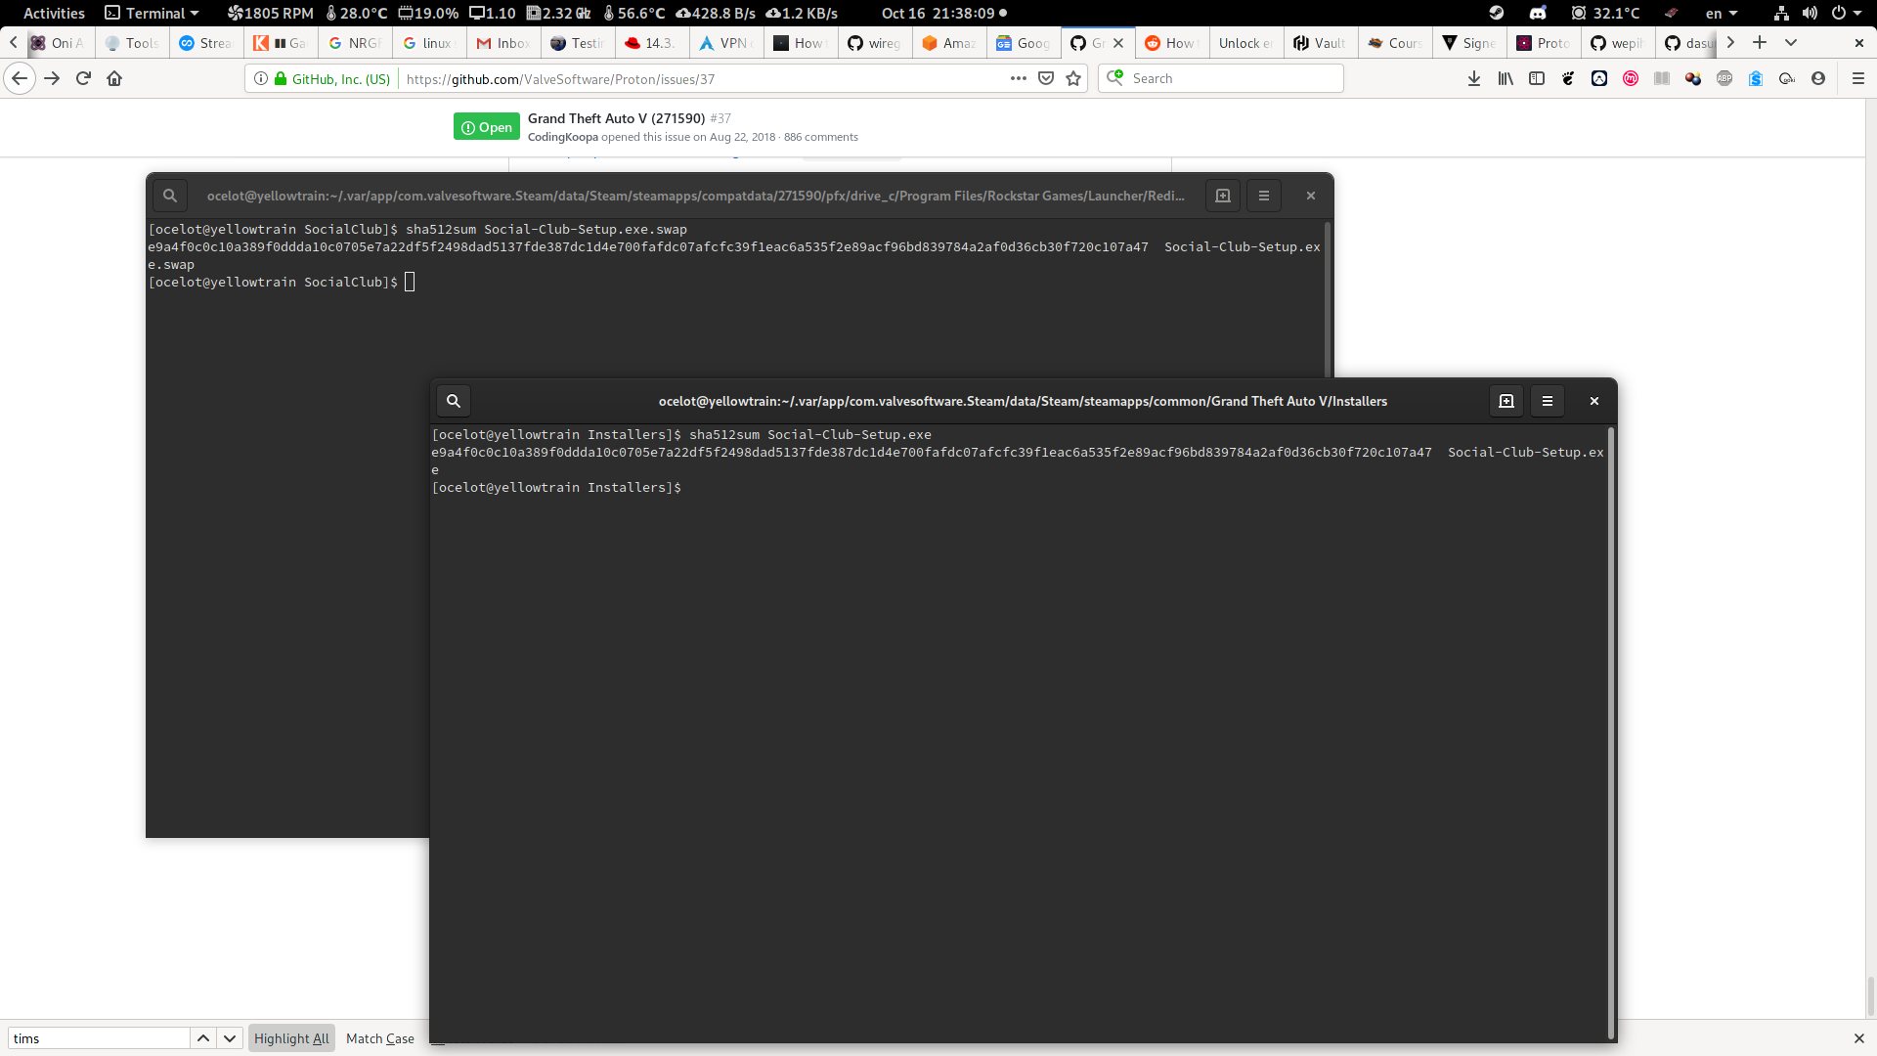Toggle the reader view book icon

(x=1662, y=78)
